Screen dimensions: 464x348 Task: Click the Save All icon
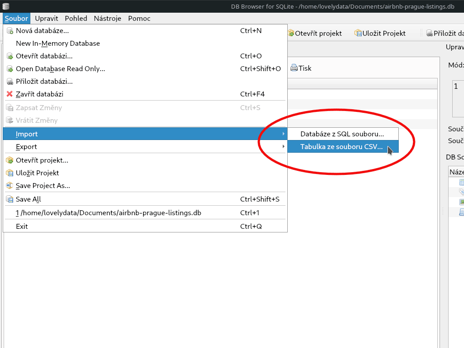coord(10,199)
